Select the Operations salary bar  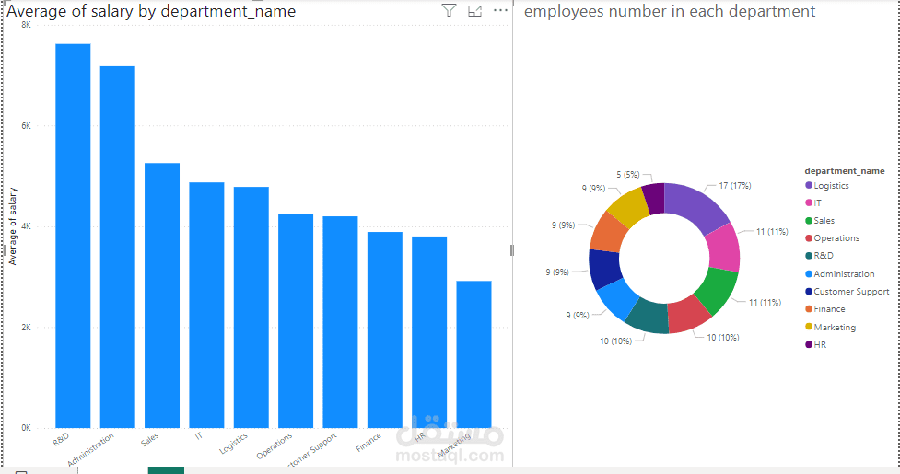point(296,321)
